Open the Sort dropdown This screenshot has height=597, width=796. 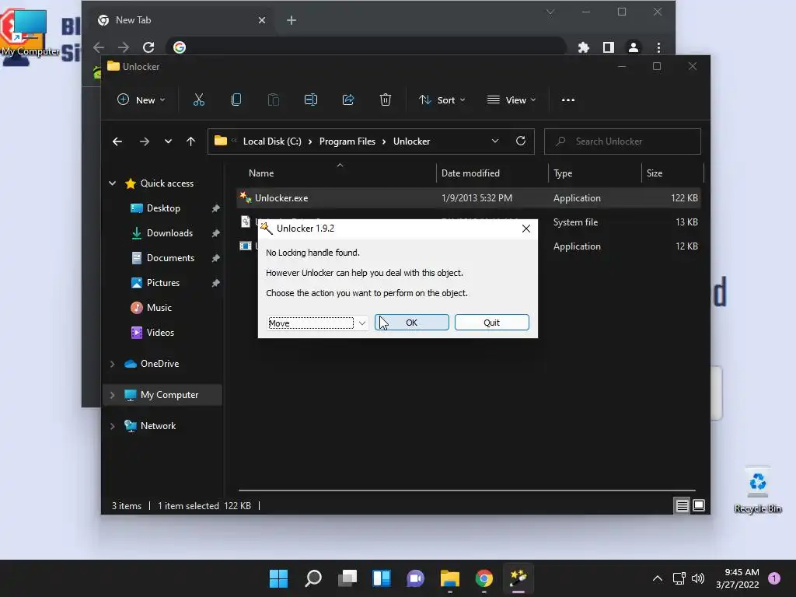point(442,100)
